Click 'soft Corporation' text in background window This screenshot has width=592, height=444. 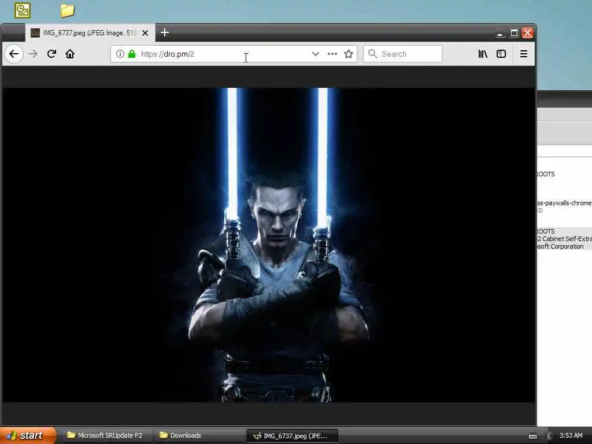pos(561,246)
